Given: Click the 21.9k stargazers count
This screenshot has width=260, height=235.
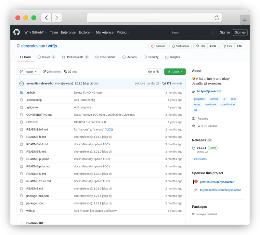Looking at the screenshot, I should [x=213, y=46].
